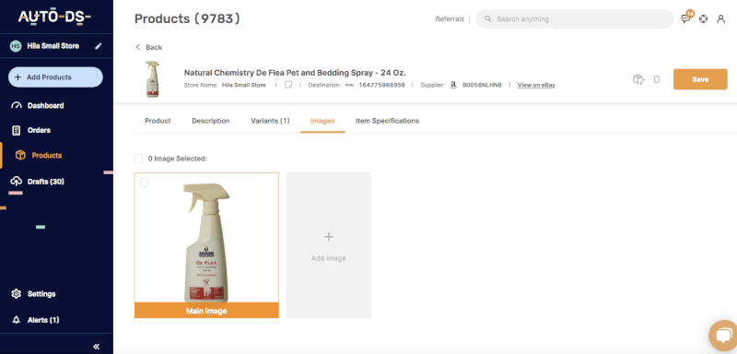Click the package box icon near Save

click(x=638, y=79)
